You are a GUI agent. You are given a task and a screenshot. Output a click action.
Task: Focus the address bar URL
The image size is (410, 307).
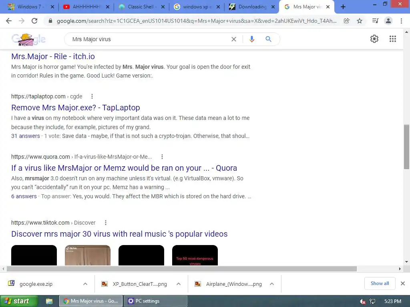coord(197,21)
